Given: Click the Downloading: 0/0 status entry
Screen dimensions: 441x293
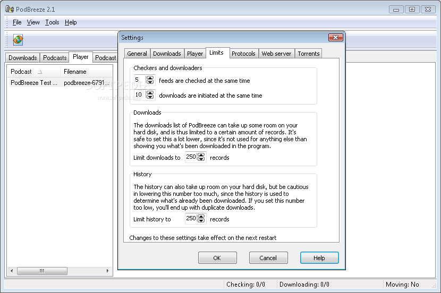Looking at the screenshot, I should click(304, 285).
